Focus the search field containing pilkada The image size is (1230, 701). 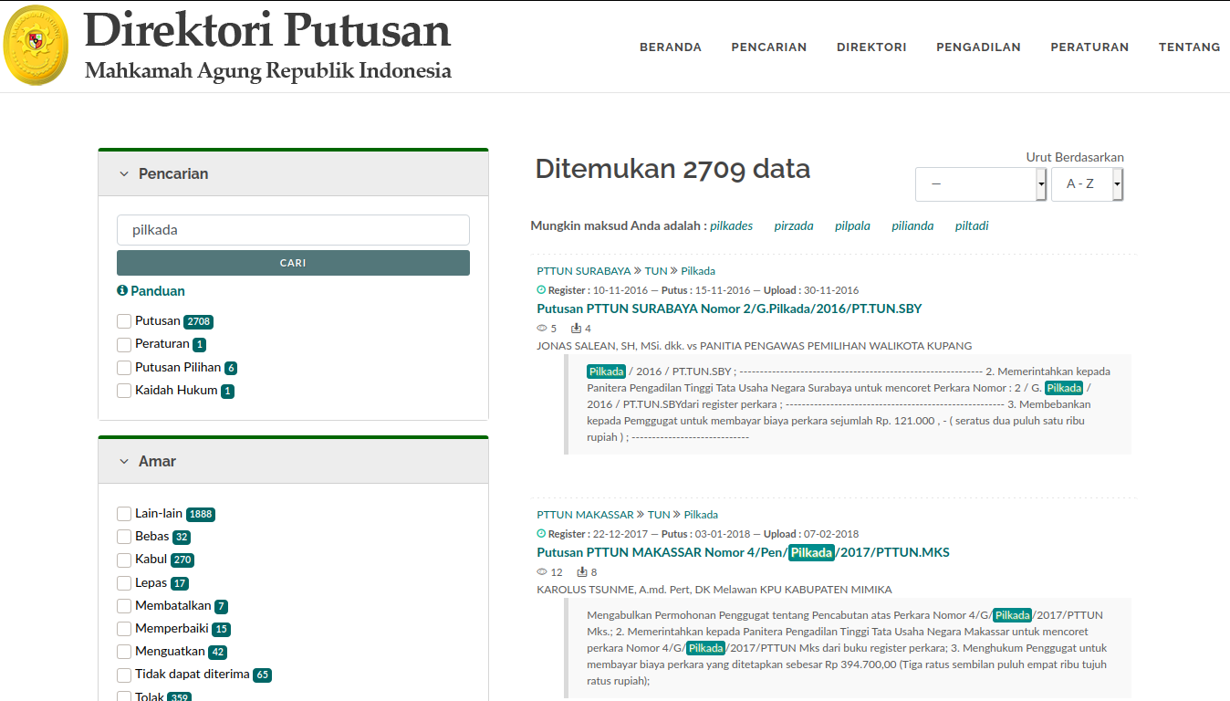(293, 230)
